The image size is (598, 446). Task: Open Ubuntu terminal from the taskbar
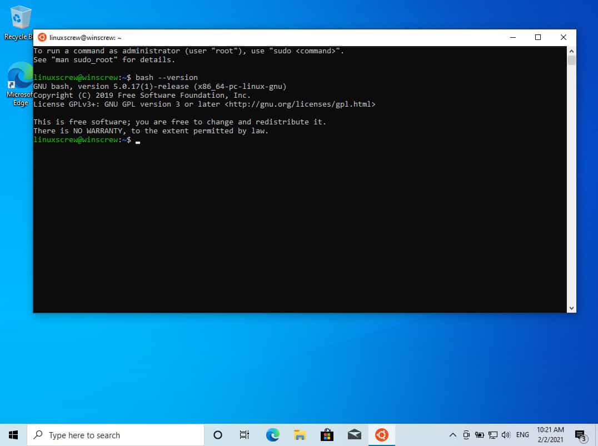click(381, 435)
